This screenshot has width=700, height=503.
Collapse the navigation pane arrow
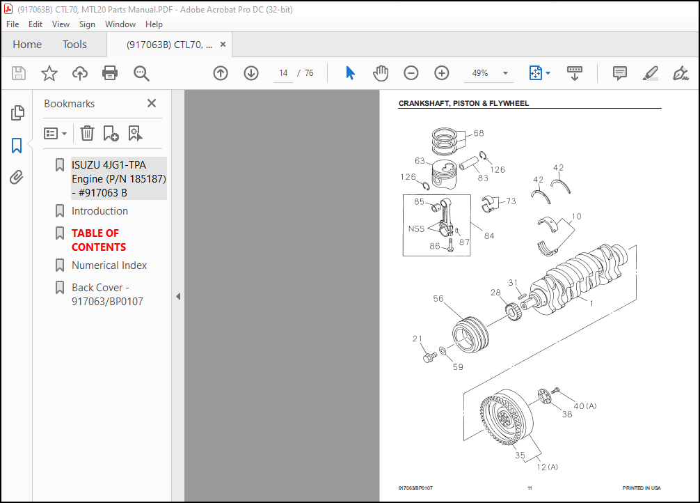coord(178,296)
